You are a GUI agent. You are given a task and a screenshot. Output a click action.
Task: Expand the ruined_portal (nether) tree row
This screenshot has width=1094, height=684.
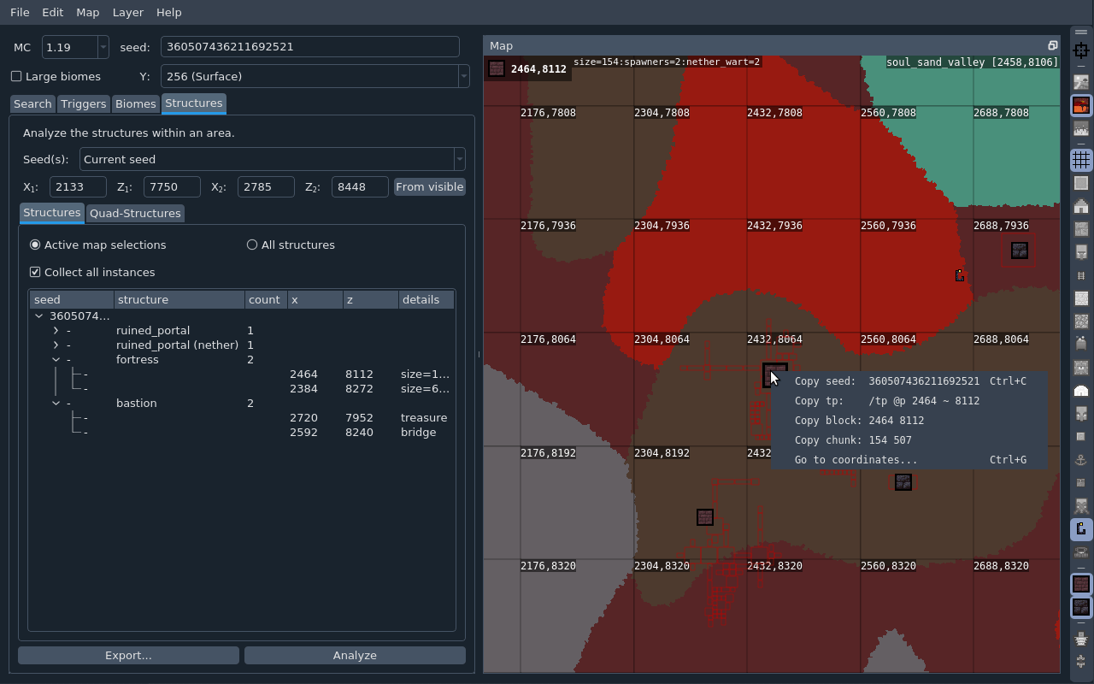coord(56,345)
